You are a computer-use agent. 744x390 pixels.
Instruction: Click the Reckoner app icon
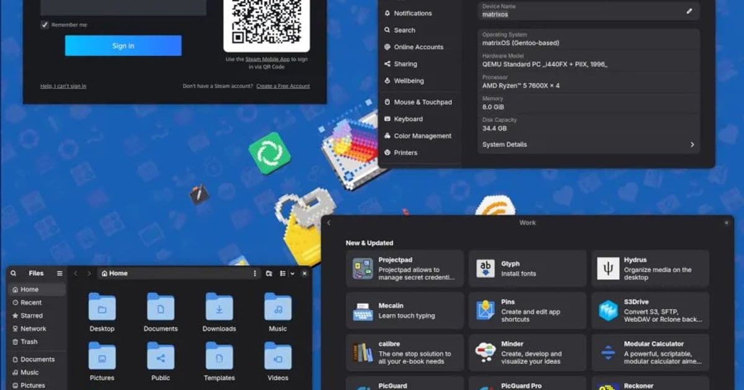(x=608, y=386)
